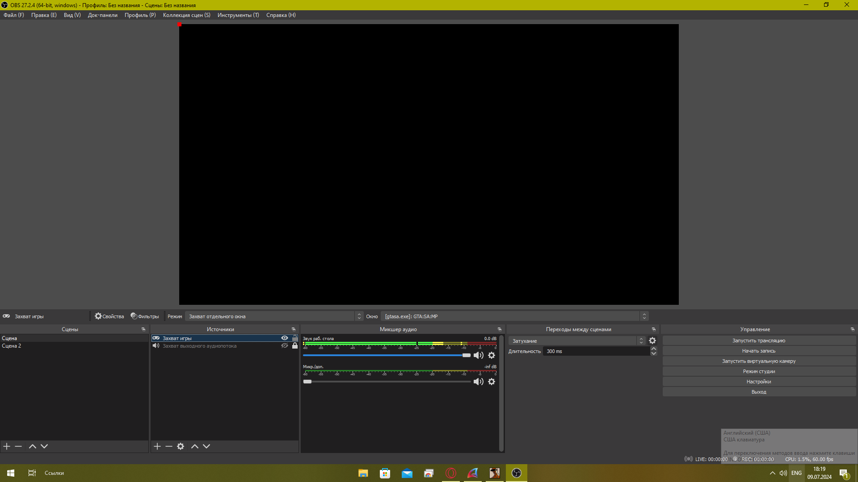This screenshot has width=858, height=482.
Task: Click Режим студии button
Action: 759,371
